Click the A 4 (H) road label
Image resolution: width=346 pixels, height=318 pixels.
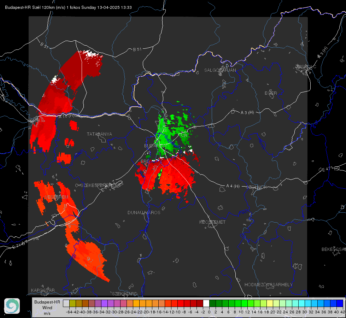233,186
